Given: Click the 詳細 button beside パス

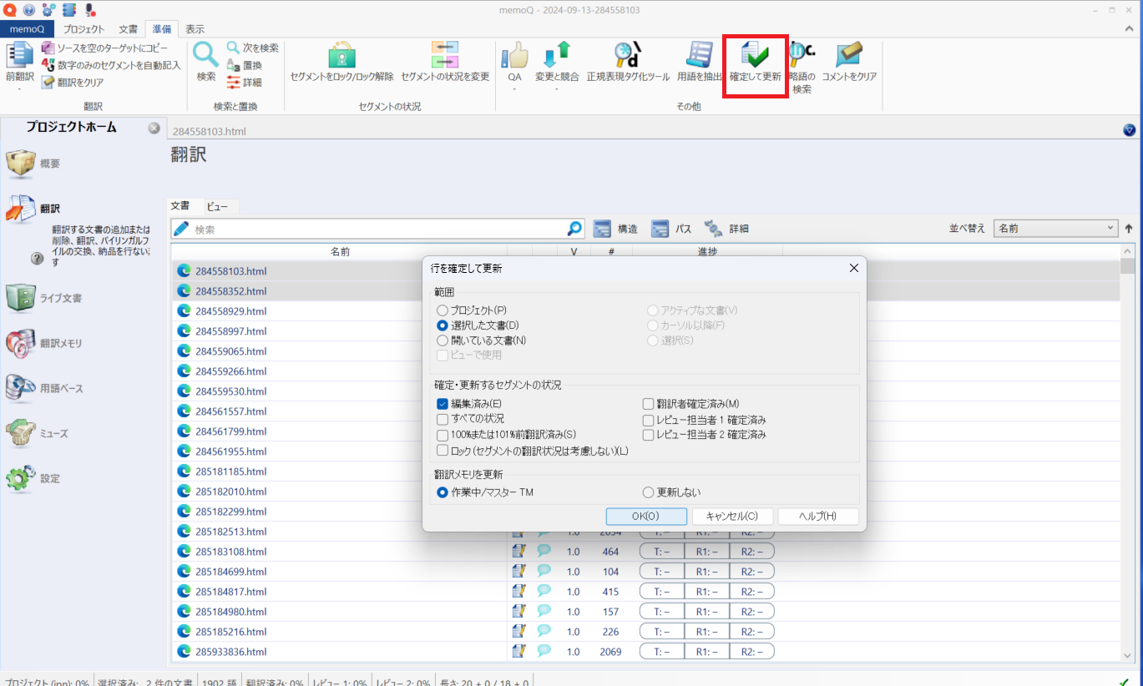Looking at the screenshot, I should pyautogui.click(x=727, y=229).
